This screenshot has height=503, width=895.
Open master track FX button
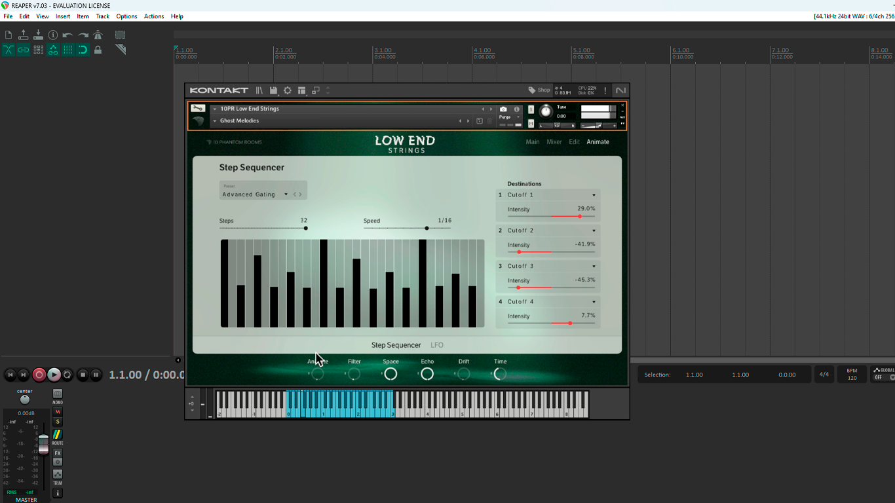click(x=58, y=453)
